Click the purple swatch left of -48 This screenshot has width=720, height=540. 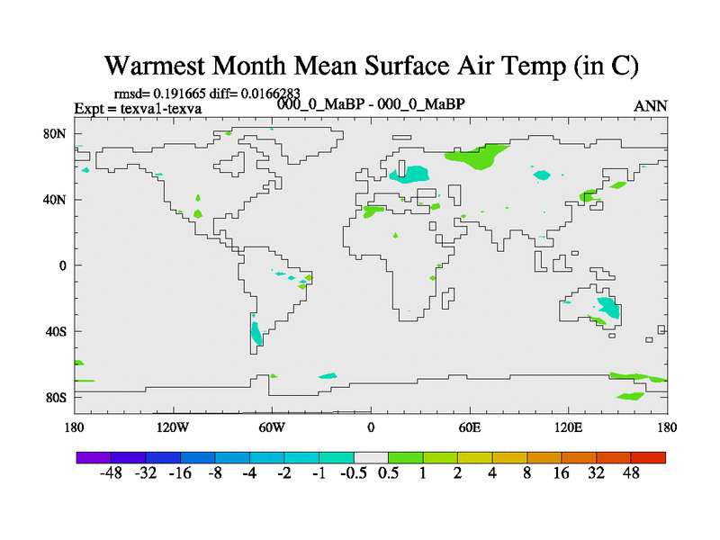94,457
